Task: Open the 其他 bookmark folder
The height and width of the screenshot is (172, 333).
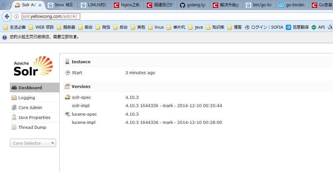Action: pos(138,27)
